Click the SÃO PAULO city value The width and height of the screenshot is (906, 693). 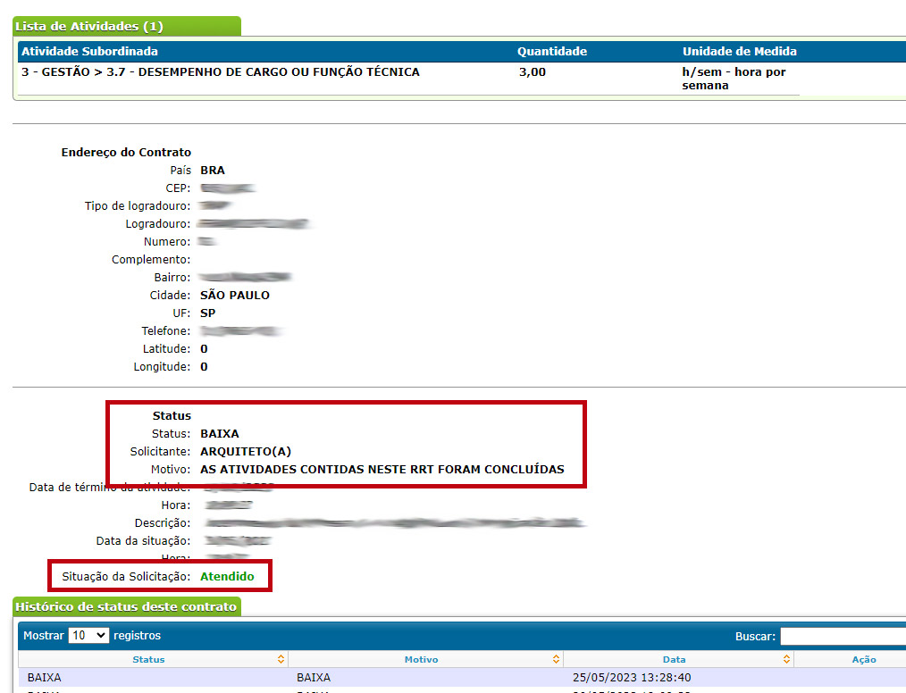(235, 296)
